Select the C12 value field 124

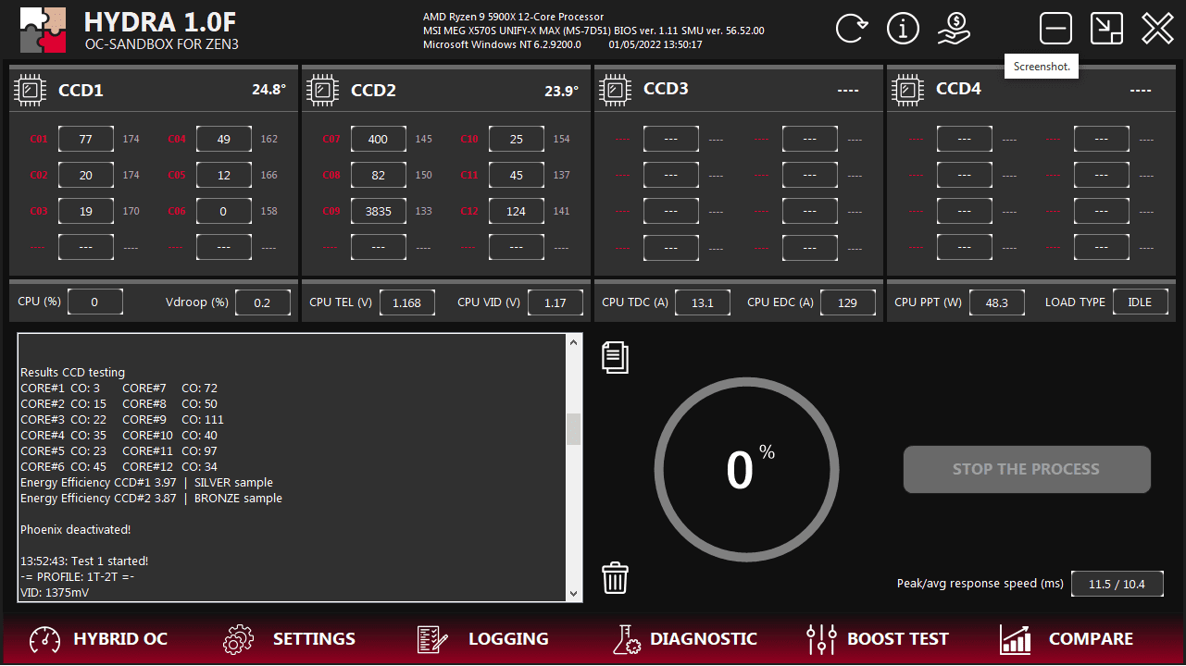[x=517, y=211]
